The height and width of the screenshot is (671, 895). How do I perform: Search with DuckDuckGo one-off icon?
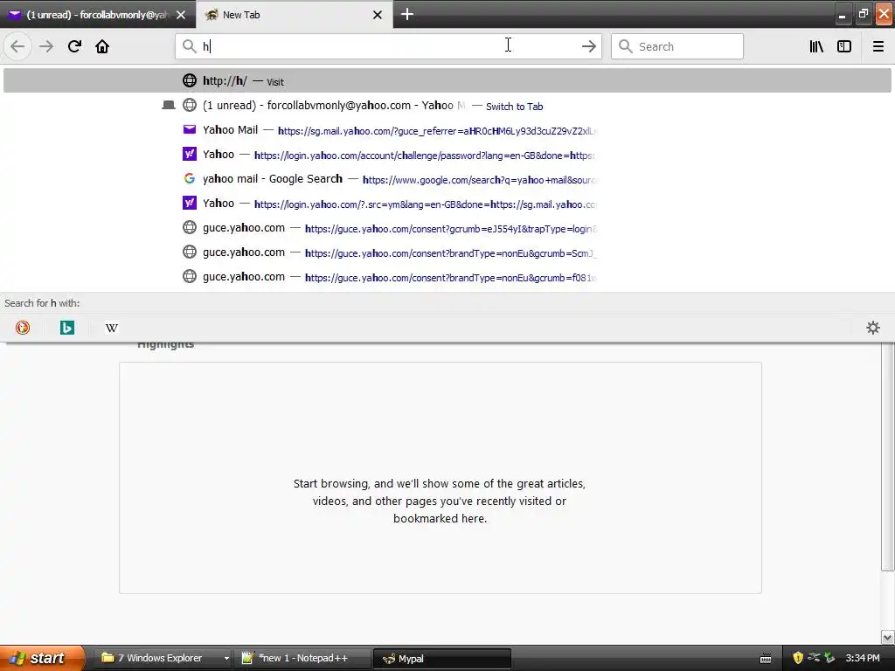pos(23,328)
